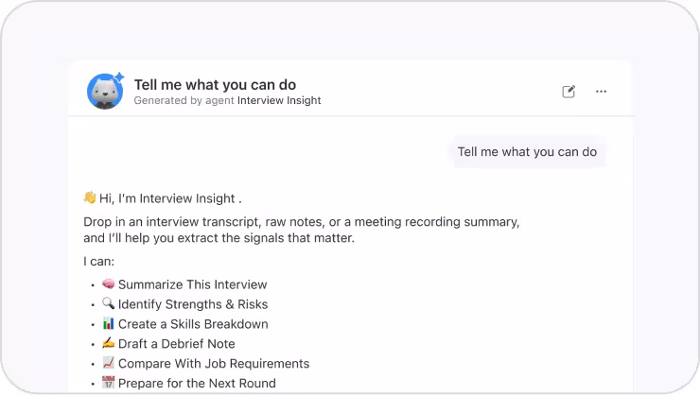Click the bar chart emoji icon
Viewport: 700px width, 395px height.
point(108,323)
